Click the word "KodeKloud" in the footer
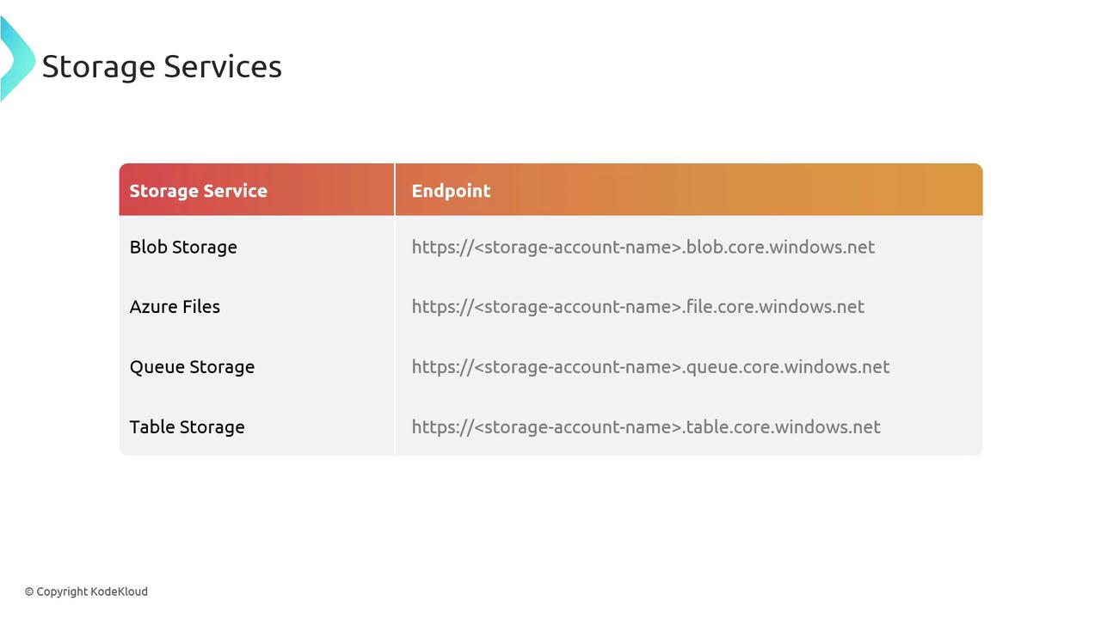Image resolution: width=1101 pixels, height=619 pixels. (x=120, y=591)
